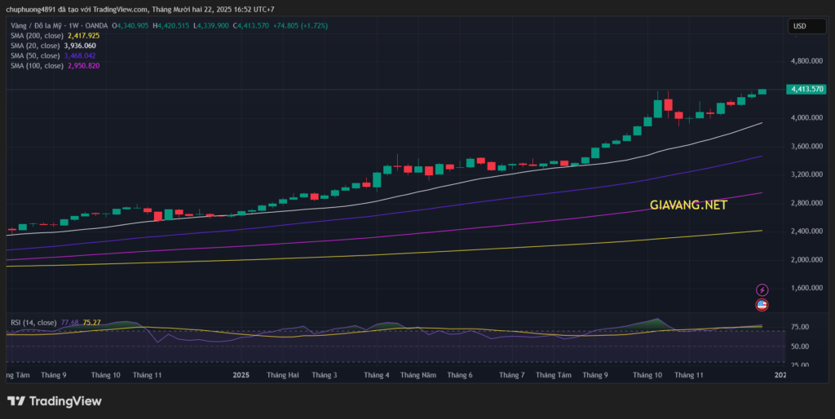The height and width of the screenshot is (419, 835).
Task: Click the GIAVANG.NET watermark text
Action: point(688,205)
